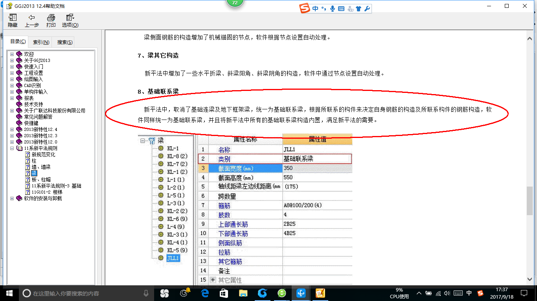Click the taskbar search box
537x301 pixels.
click(86, 293)
